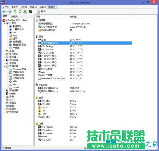Go forward with the blue right arrow

(x=10, y=11)
